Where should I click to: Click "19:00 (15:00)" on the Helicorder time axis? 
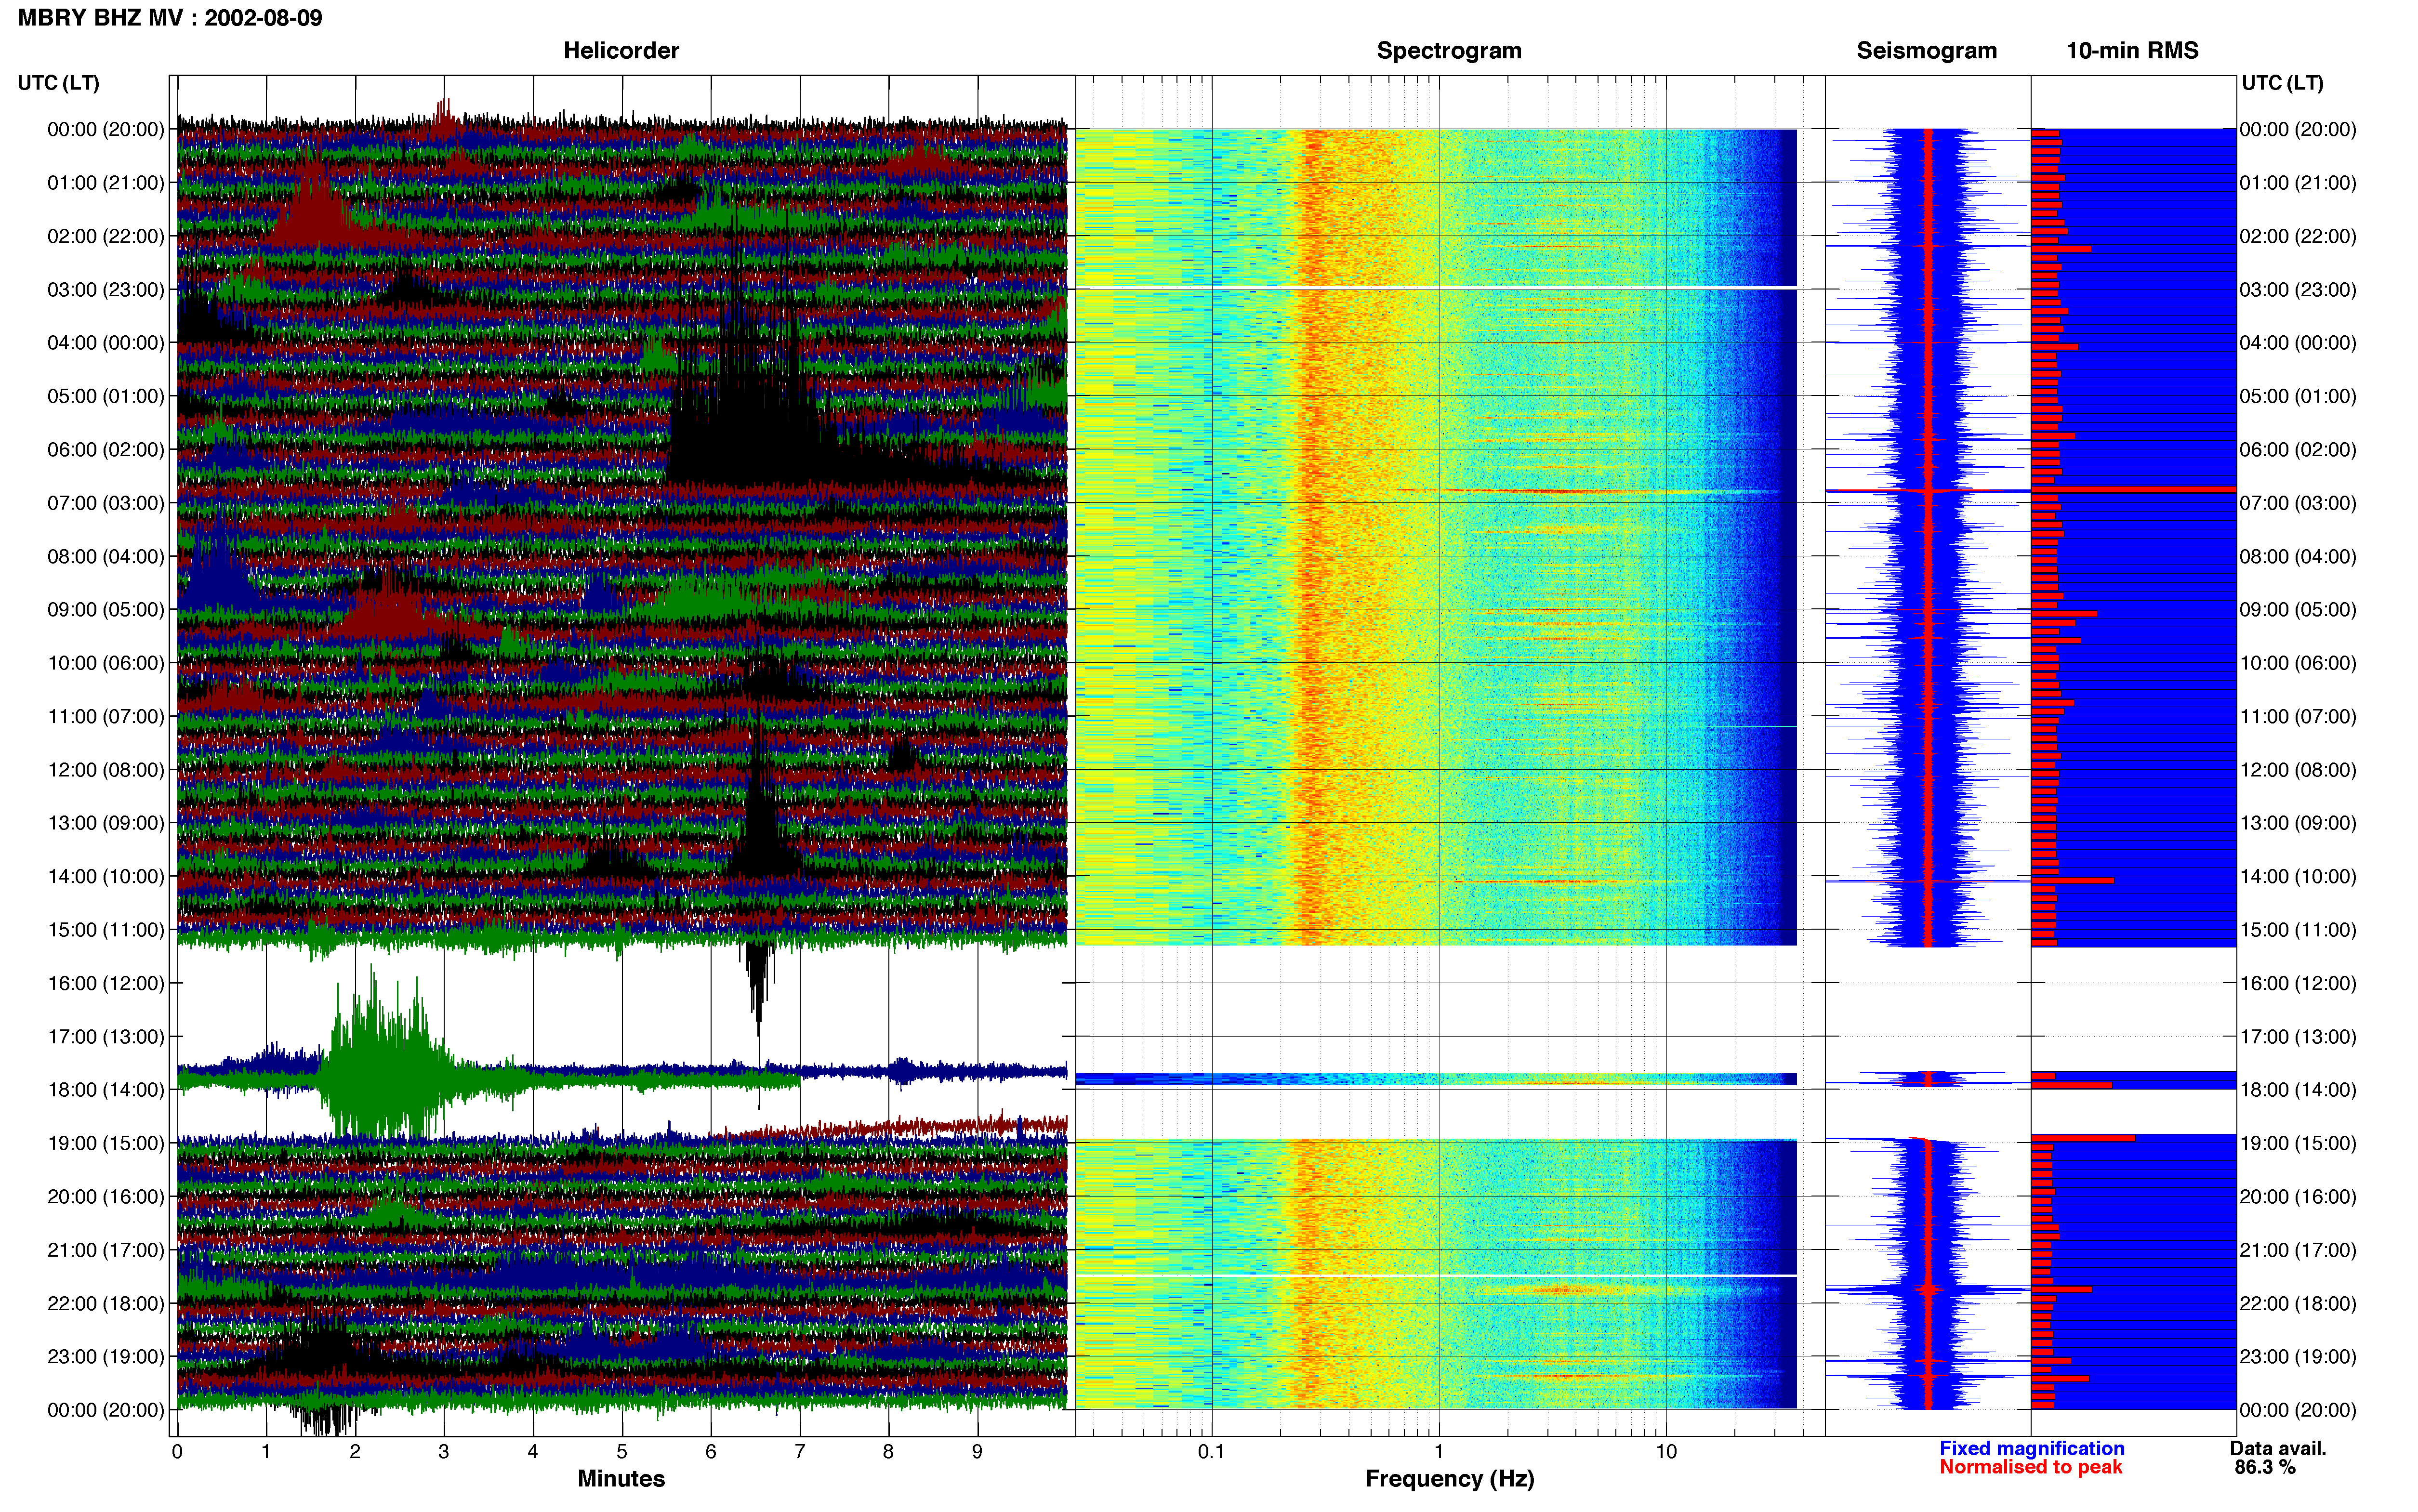[106, 1143]
